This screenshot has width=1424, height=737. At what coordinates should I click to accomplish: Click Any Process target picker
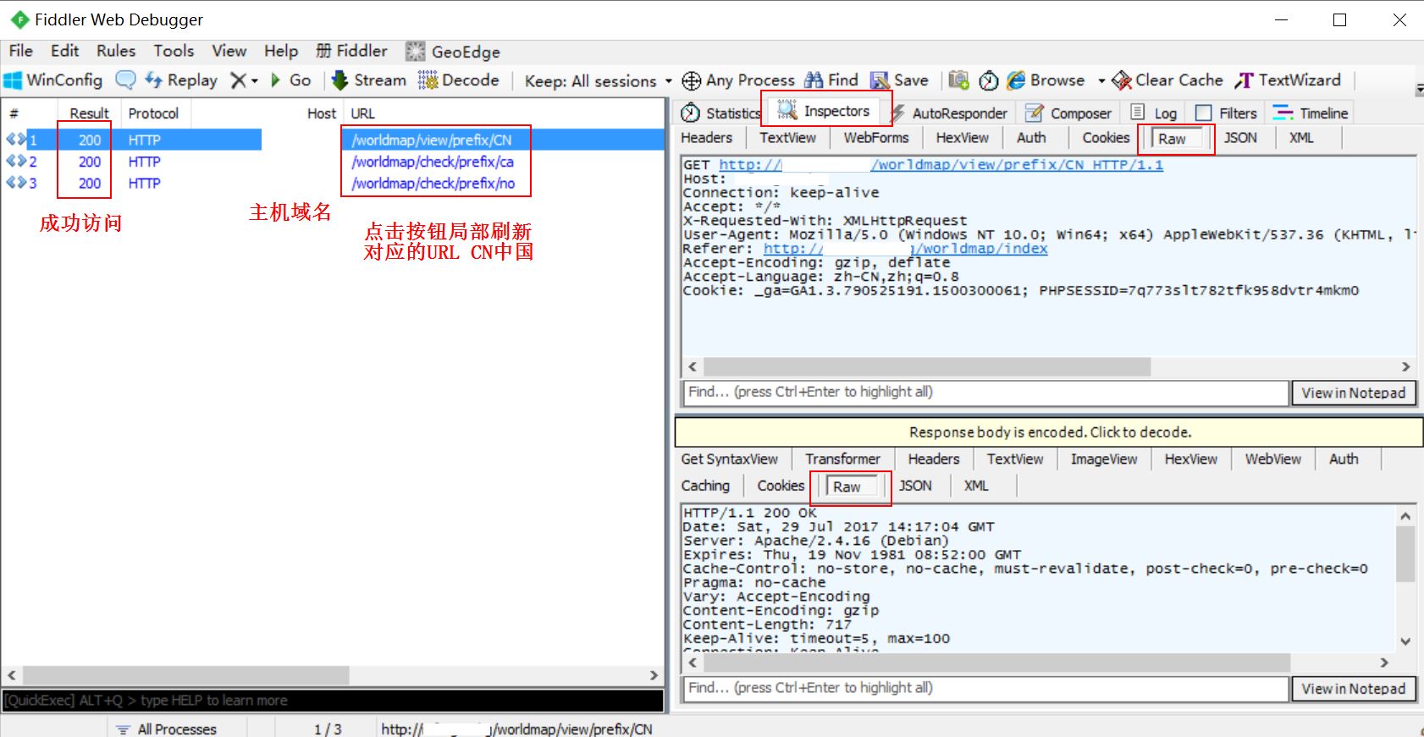coord(738,80)
